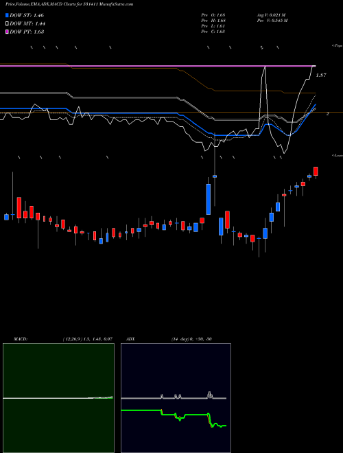Click the MACD panel title

point(20,339)
